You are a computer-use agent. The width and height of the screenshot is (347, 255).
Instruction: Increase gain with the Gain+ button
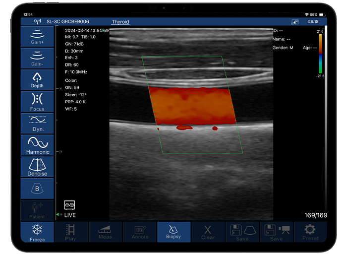(37, 36)
